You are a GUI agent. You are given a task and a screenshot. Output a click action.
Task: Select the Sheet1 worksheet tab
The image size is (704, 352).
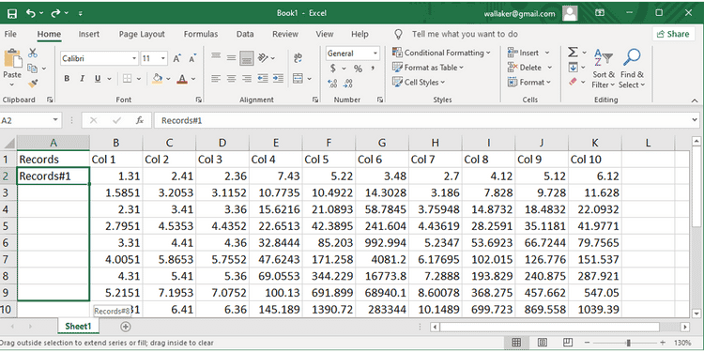[x=78, y=327]
